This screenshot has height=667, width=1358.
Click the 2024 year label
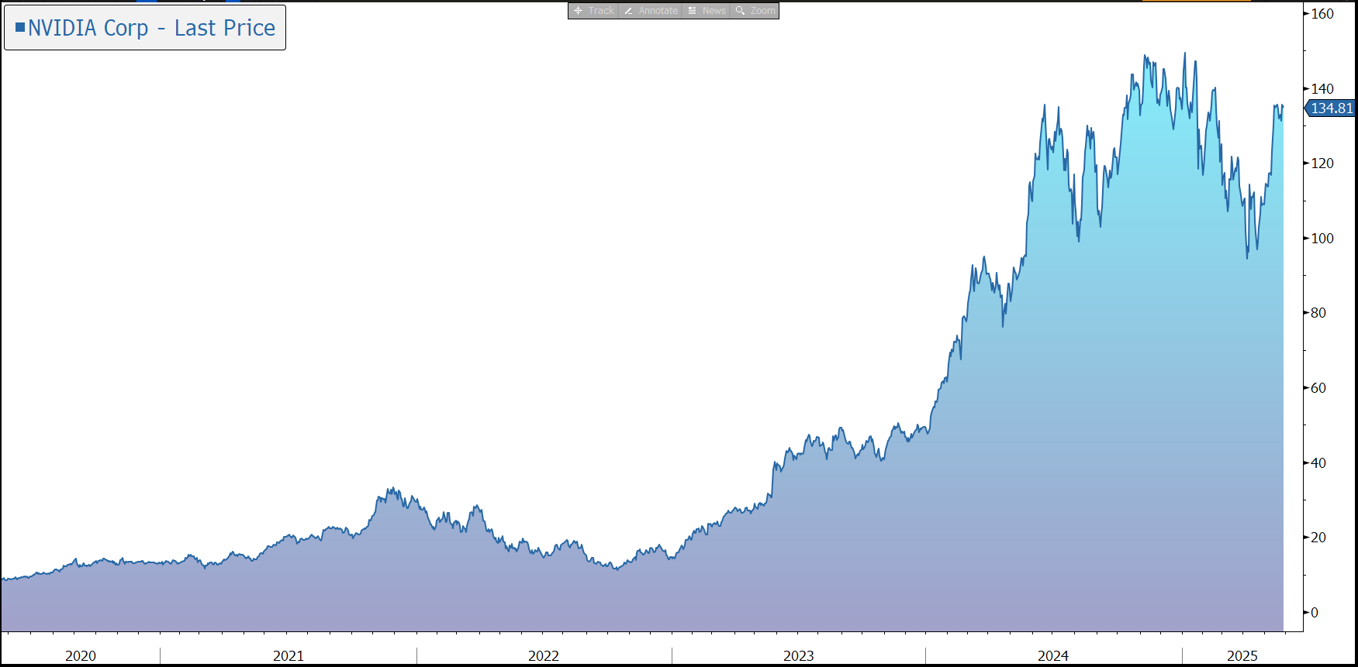coord(1053,656)
